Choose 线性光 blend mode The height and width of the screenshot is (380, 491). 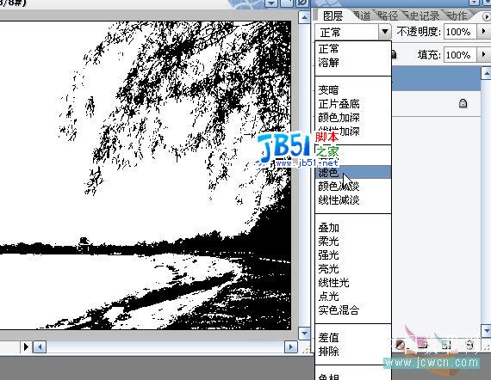click(x=353, y=283)
